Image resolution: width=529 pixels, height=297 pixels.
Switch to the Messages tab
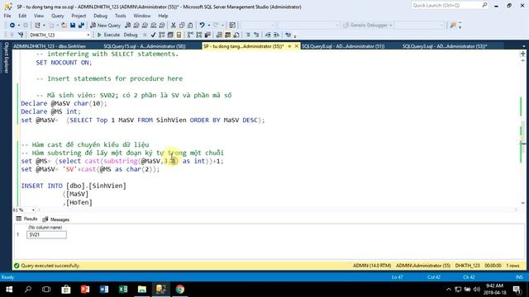[x=56, y=219]
